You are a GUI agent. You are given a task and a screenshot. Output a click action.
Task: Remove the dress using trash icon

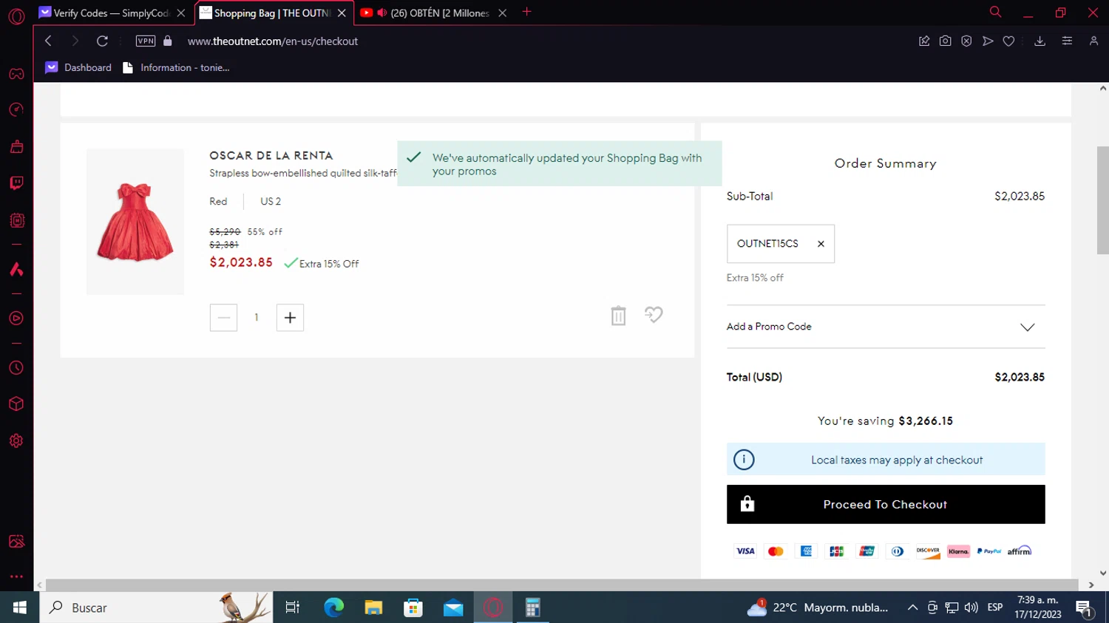[x=619, y=316]
